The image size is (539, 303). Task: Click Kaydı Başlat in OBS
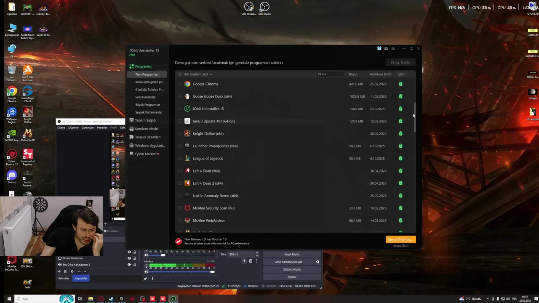click(x=292, y=254)
